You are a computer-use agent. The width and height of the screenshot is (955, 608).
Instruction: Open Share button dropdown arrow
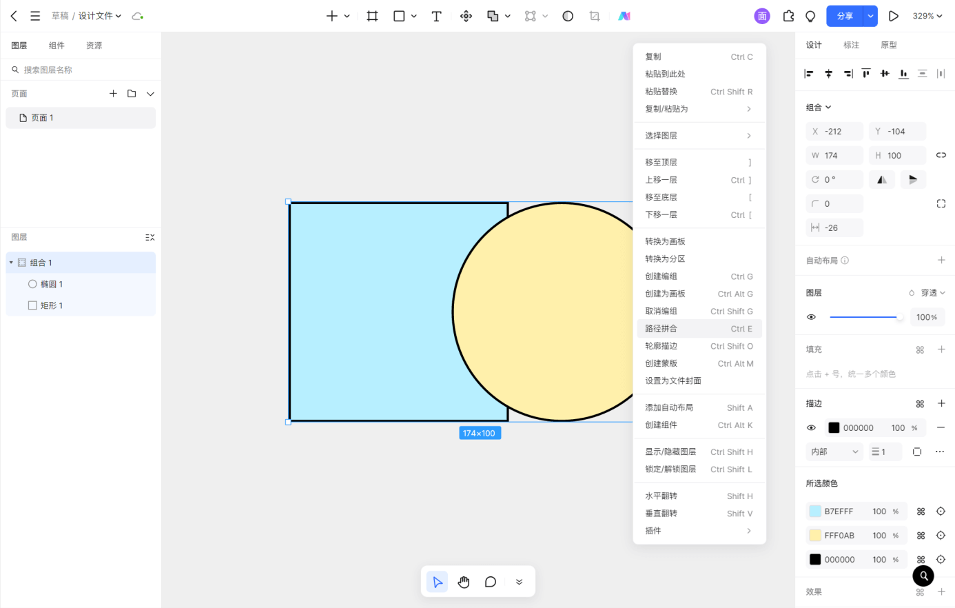(871, 16)
